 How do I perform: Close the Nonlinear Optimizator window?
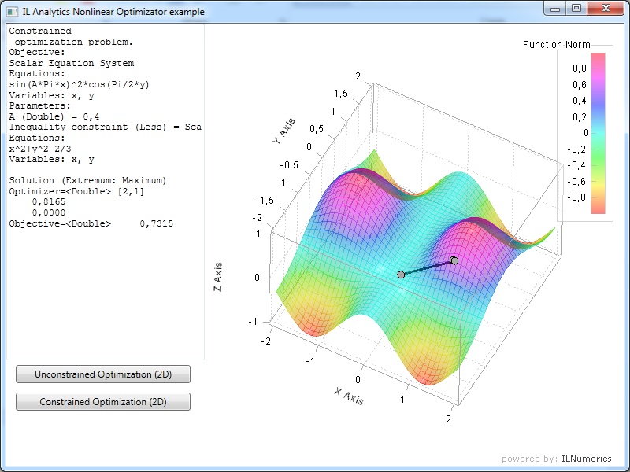coord(606,9)
